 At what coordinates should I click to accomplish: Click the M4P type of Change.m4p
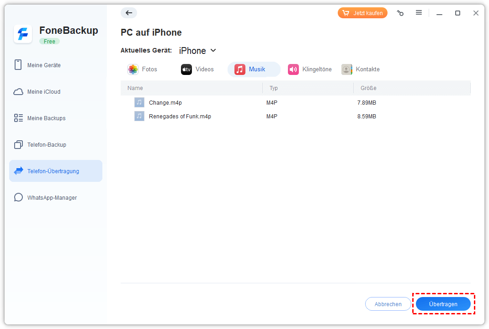coord(271,103)
